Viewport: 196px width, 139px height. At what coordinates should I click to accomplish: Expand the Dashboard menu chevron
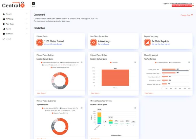tap(27, 34)
